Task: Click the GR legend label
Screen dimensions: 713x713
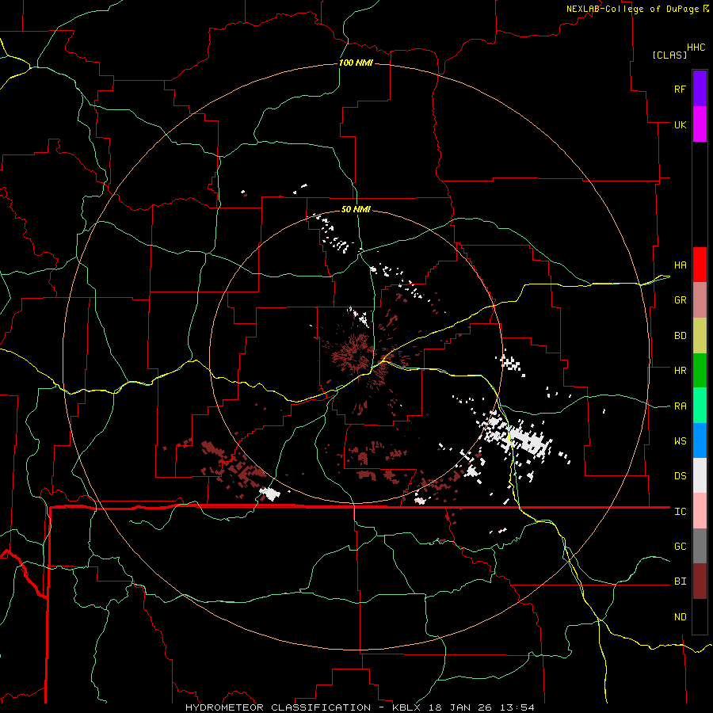Action: 680,300
